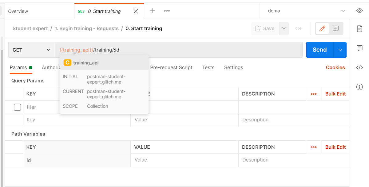
Task: Open the Documentation icon in right sidebar
Action: click(359, 29)
